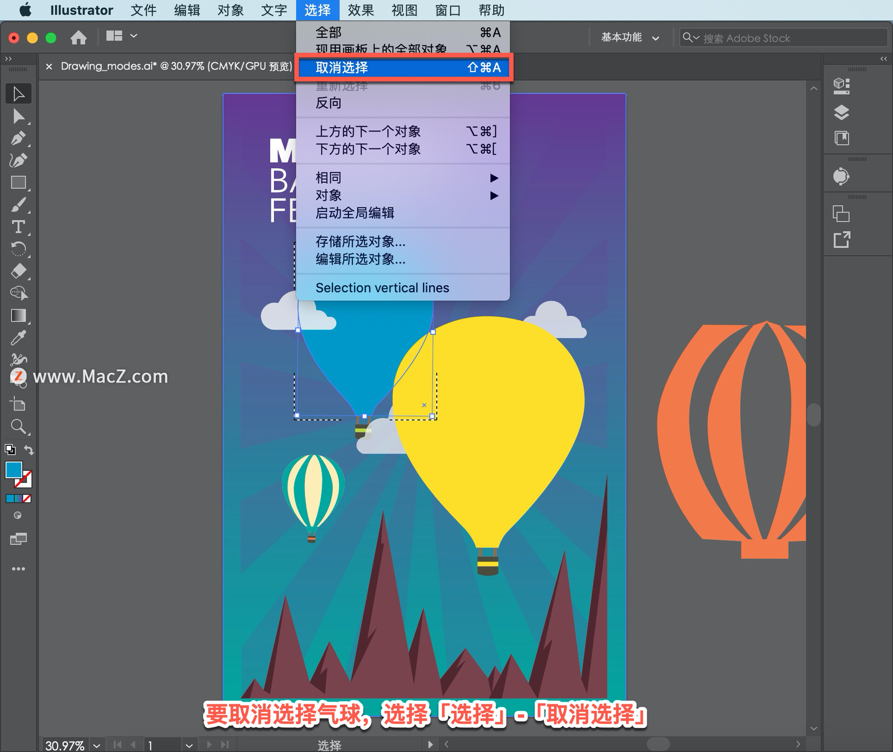Screen dimensions: 893x752
Task: Select the Zoom tool
Action: pos(19,426)
